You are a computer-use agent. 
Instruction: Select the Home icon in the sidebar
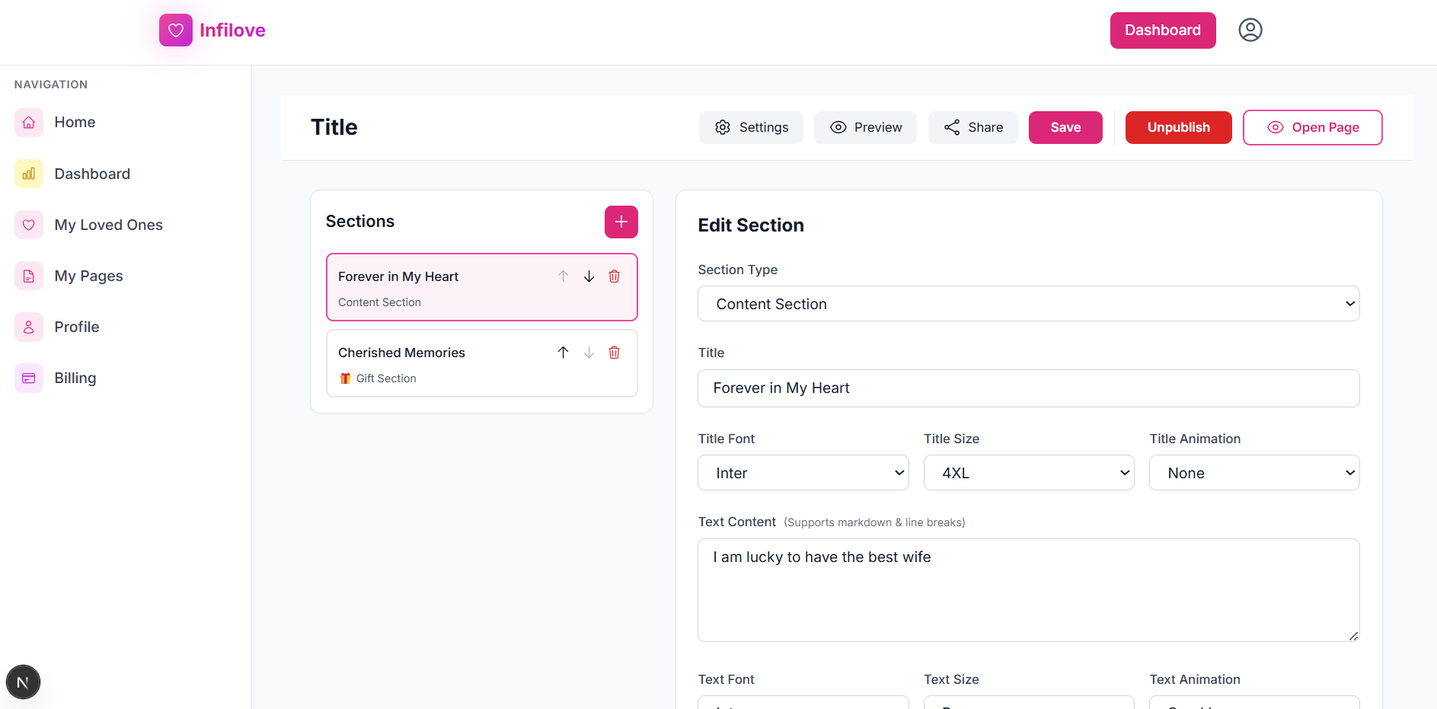(x=28, y=122)
